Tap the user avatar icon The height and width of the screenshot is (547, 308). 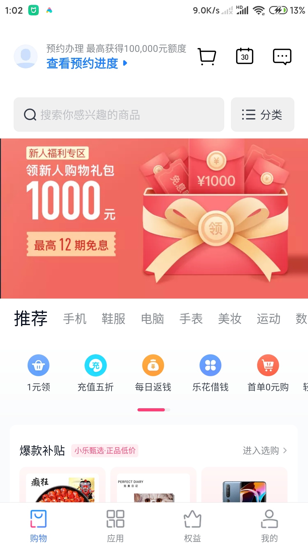(x=26, y=56)
